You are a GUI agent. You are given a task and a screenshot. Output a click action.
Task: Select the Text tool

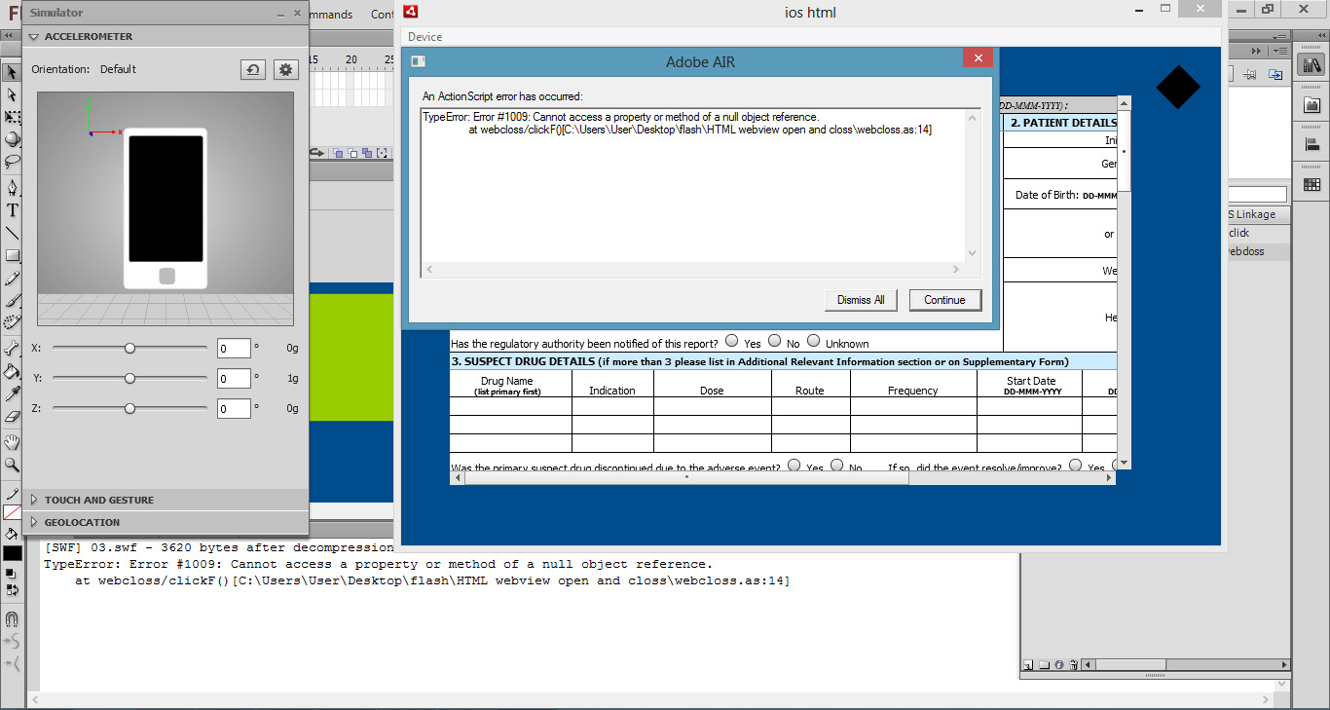12,210
